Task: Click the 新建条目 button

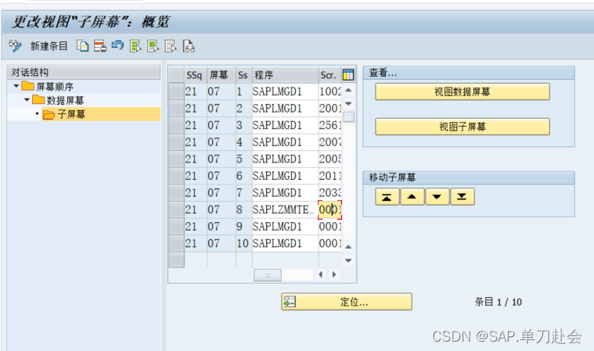Action: click(49, 46)
